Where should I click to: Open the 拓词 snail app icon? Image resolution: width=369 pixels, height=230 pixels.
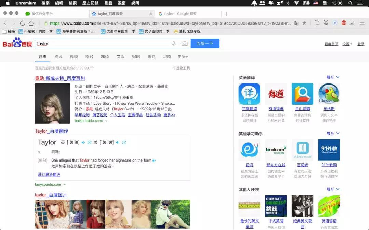tap(249, 150)
